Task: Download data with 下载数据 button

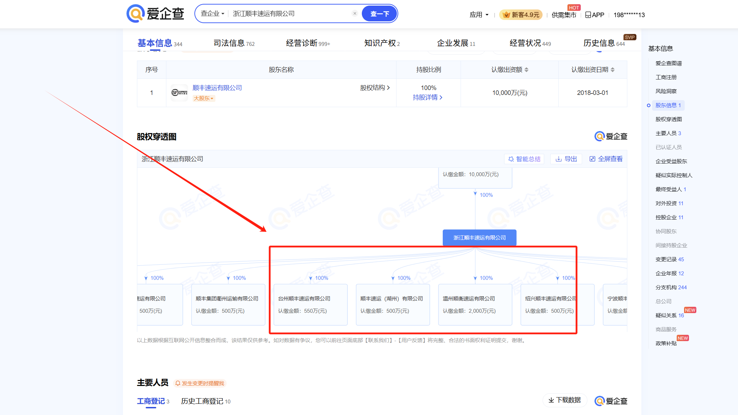Action: (565, 400)
